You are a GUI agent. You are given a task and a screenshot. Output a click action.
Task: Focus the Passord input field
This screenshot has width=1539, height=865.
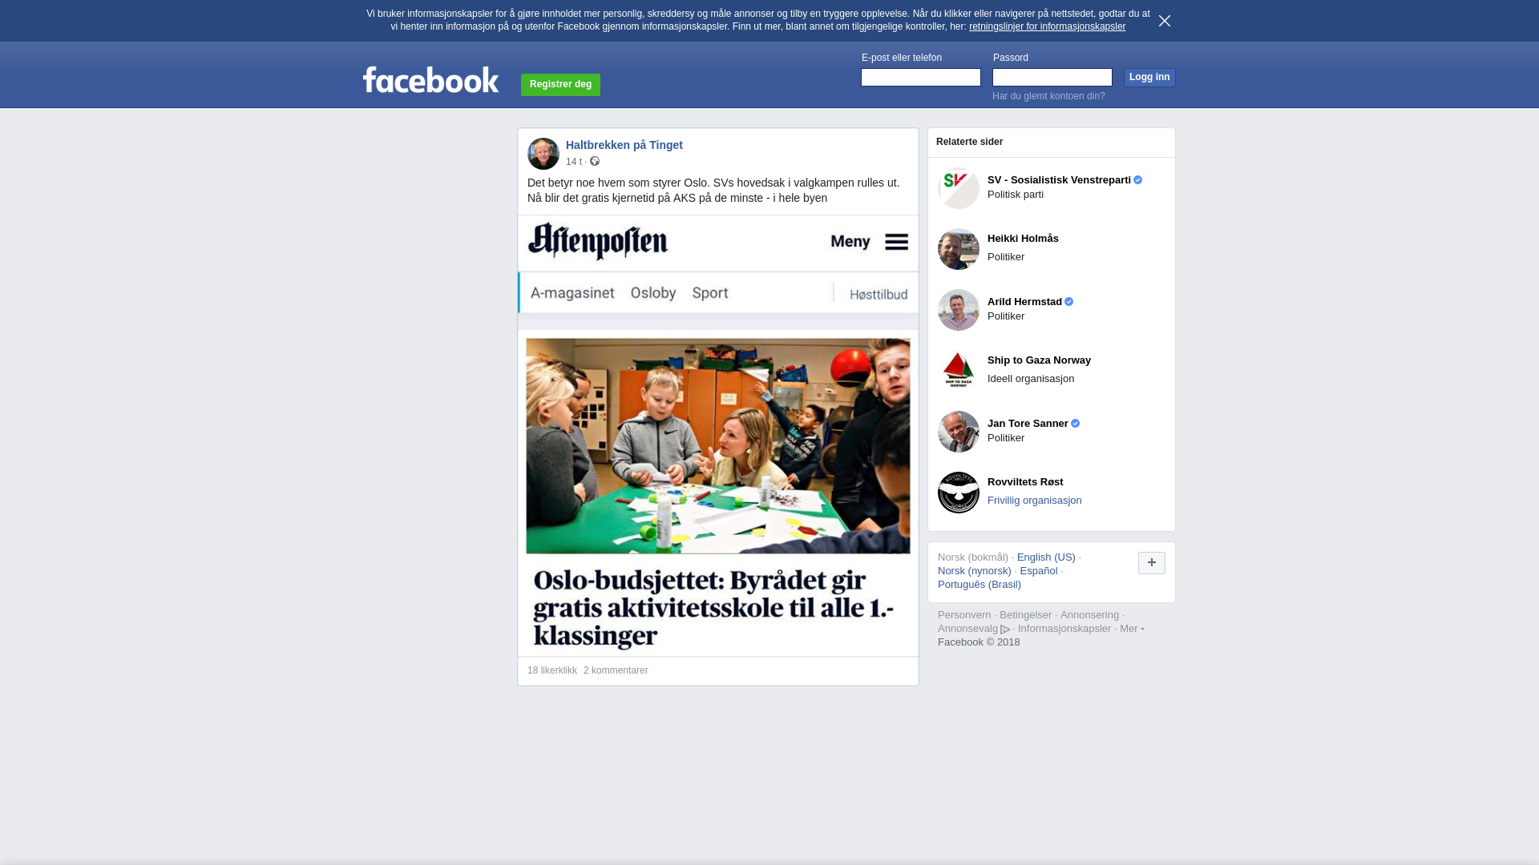tap(1052, 77)
